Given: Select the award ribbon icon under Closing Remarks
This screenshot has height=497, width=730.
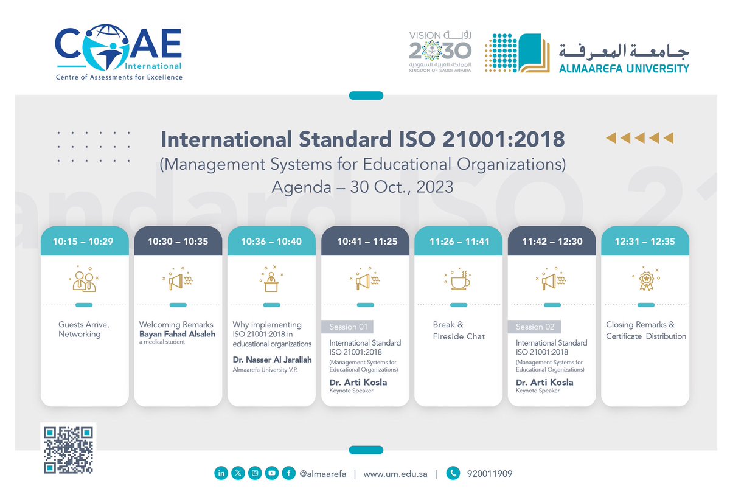Looking at the screenshot, I should pos(645,280).
